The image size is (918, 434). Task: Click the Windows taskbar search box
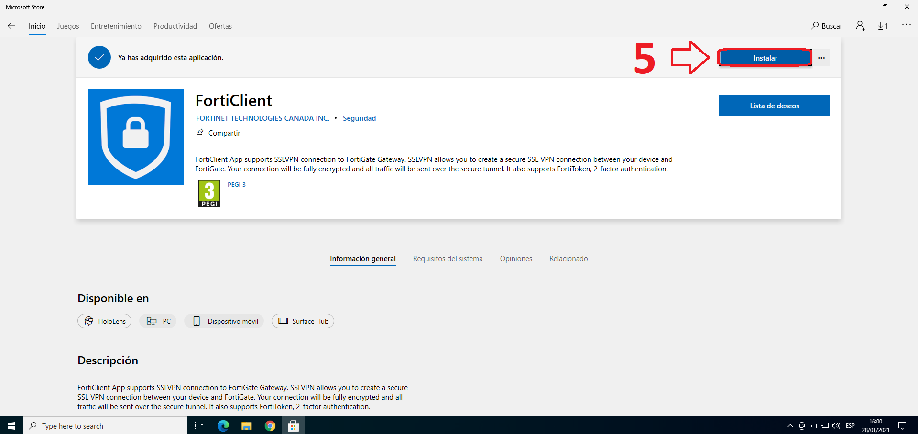pyautogui.click(x=105, y=426)
